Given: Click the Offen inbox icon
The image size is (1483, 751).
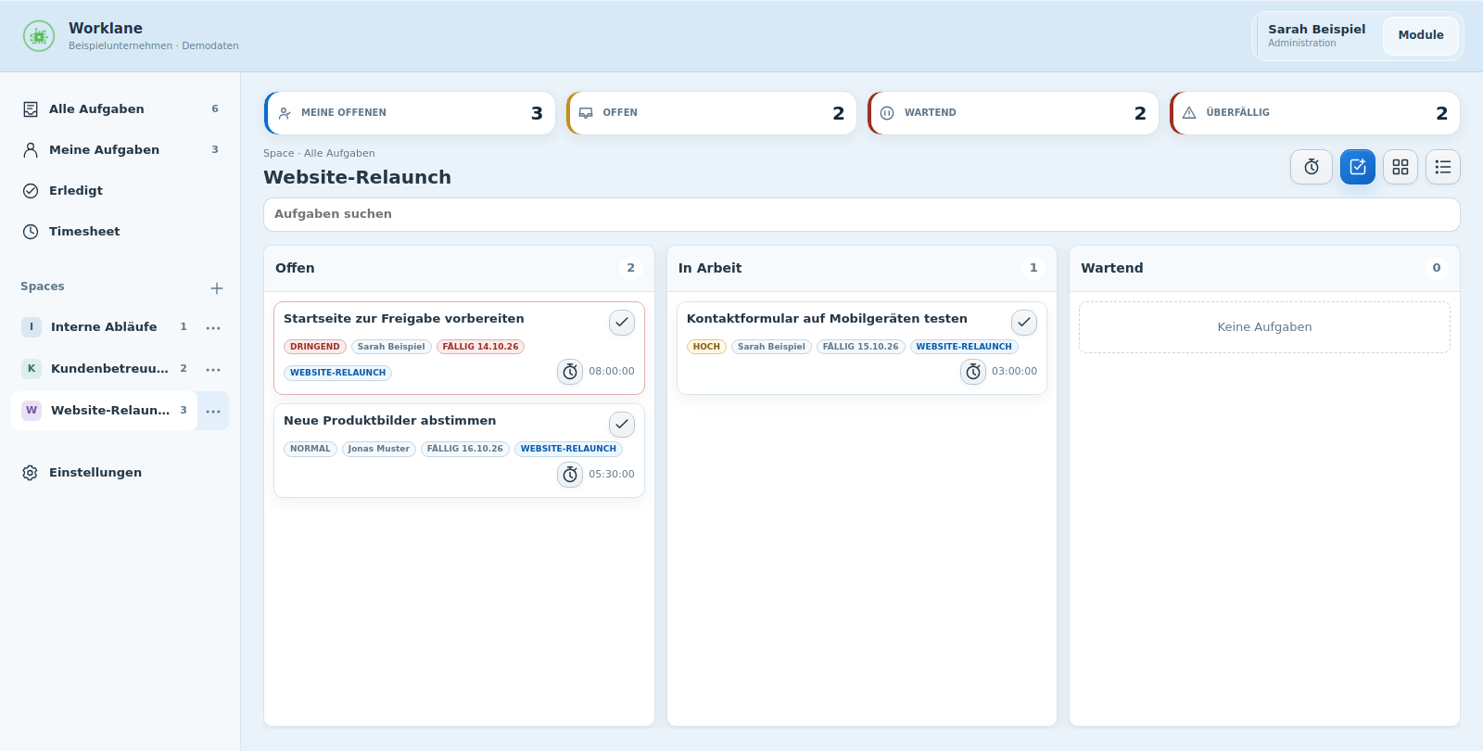Looking at the screenshot, I should pyautogui.click(x=586, y=113).
